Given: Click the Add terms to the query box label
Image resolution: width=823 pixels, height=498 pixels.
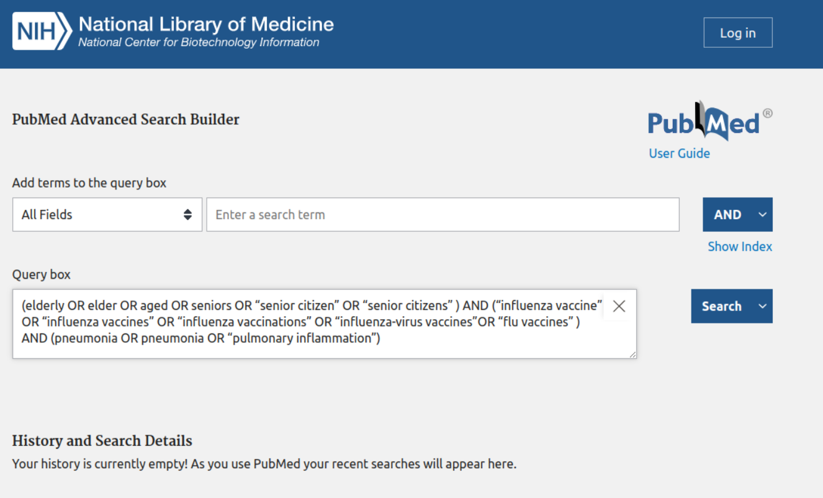Looking at the screenshot, I should [x=89, y=183].
